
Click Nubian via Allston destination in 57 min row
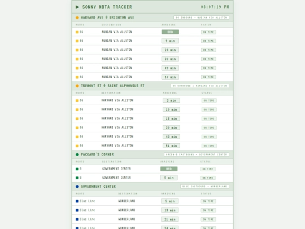(x=117, y=77)
